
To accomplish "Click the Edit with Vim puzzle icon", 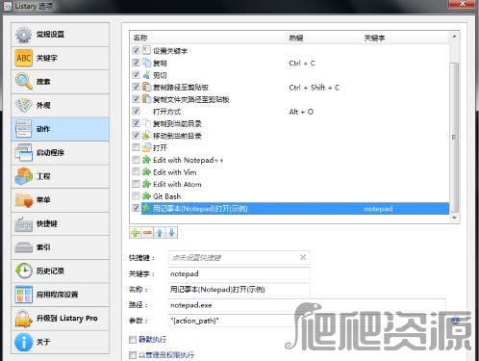I will coord(146,171).
